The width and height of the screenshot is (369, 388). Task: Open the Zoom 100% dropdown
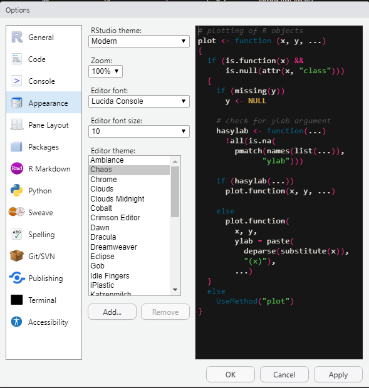click(x=105, y=71)
